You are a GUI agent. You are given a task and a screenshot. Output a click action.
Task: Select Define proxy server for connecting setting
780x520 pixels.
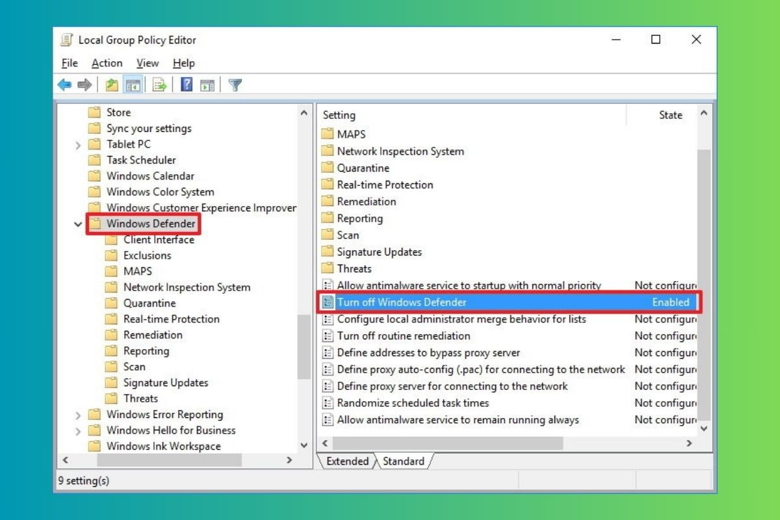point(452,386)
